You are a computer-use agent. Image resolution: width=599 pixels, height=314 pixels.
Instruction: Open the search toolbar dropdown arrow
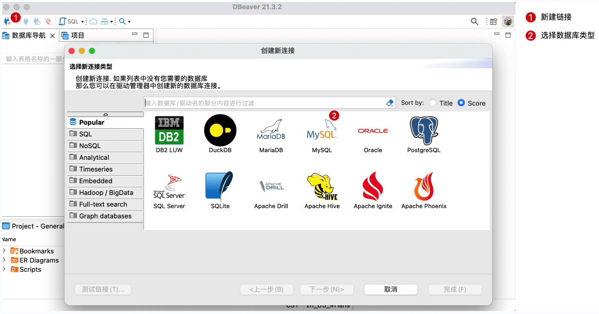click(x=129, y=22)
